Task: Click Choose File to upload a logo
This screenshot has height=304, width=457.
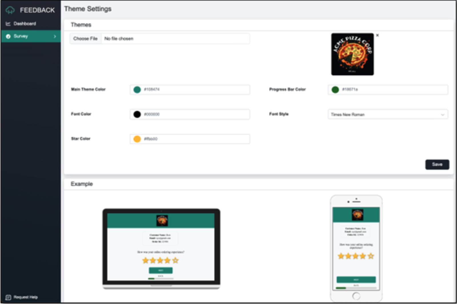Action: pos(85,38)
